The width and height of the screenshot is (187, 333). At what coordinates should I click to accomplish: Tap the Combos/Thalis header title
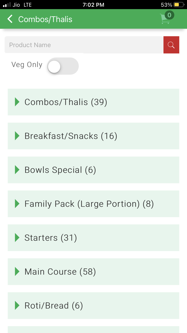[x=45, y=19]
